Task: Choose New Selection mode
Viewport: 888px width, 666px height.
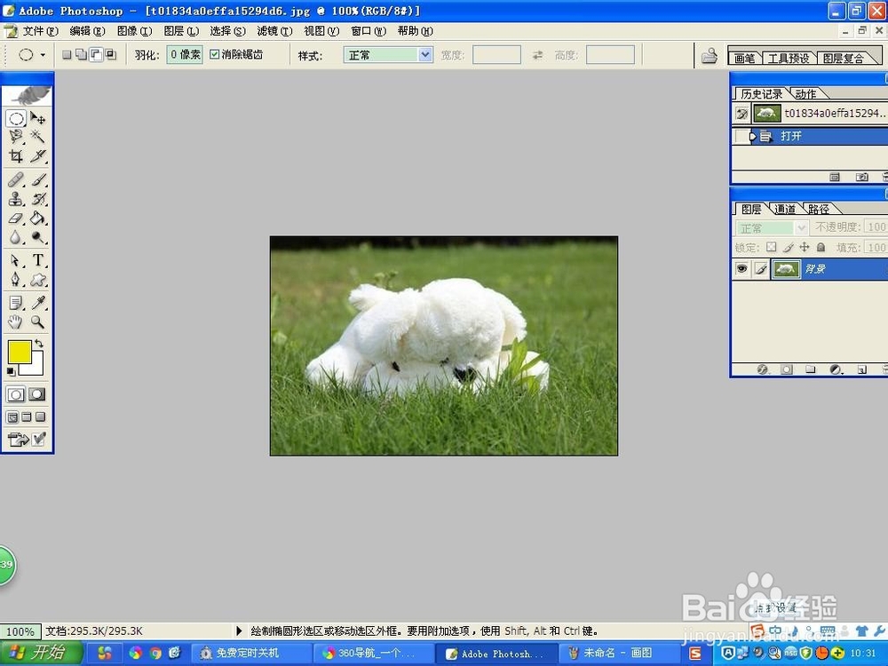Action: click(x=67, y=54)
